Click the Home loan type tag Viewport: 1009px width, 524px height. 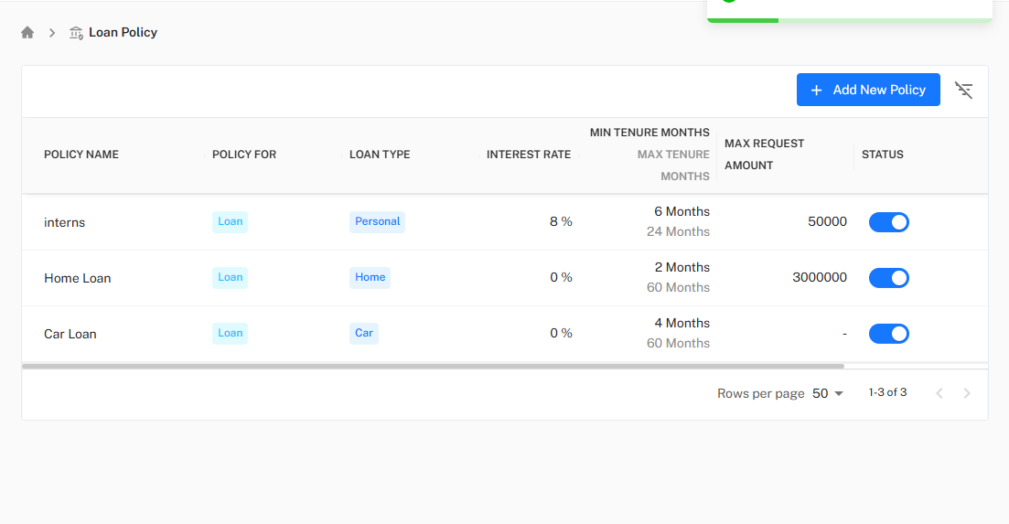(370, 277)
